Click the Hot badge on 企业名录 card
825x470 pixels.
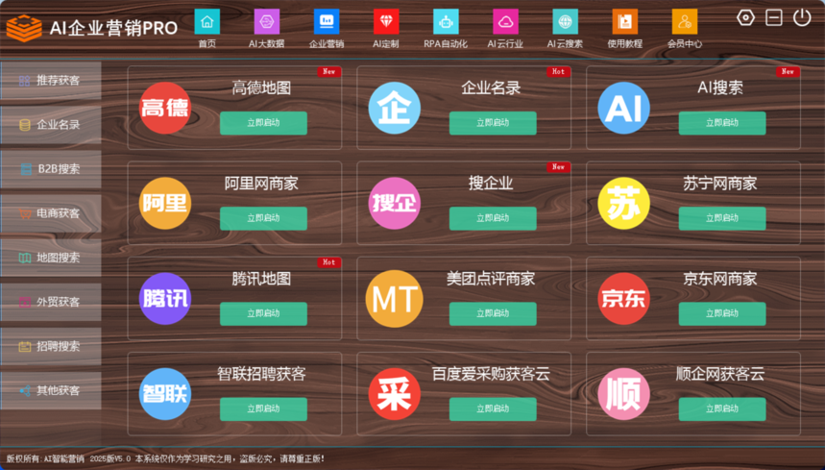558,71
